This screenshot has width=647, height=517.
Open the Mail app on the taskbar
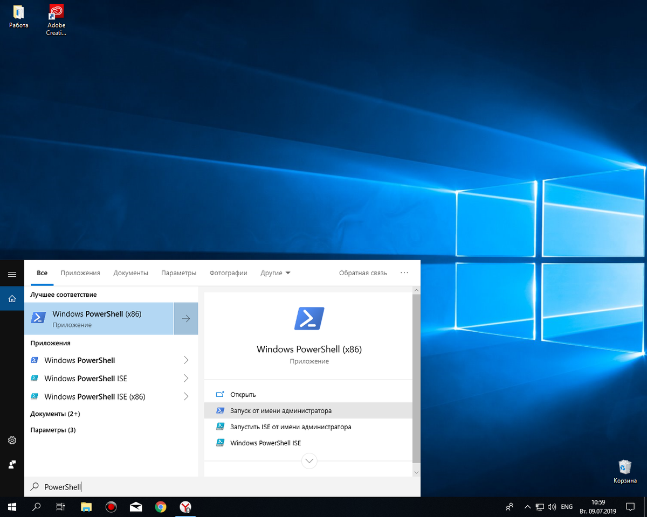pos(136,507)
